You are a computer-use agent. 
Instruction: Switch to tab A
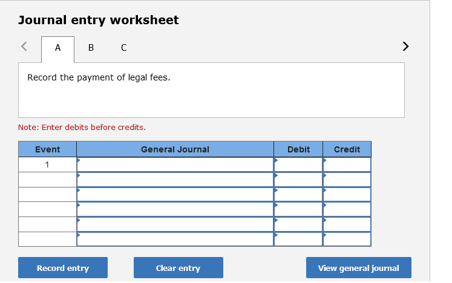tap(57, 49)
